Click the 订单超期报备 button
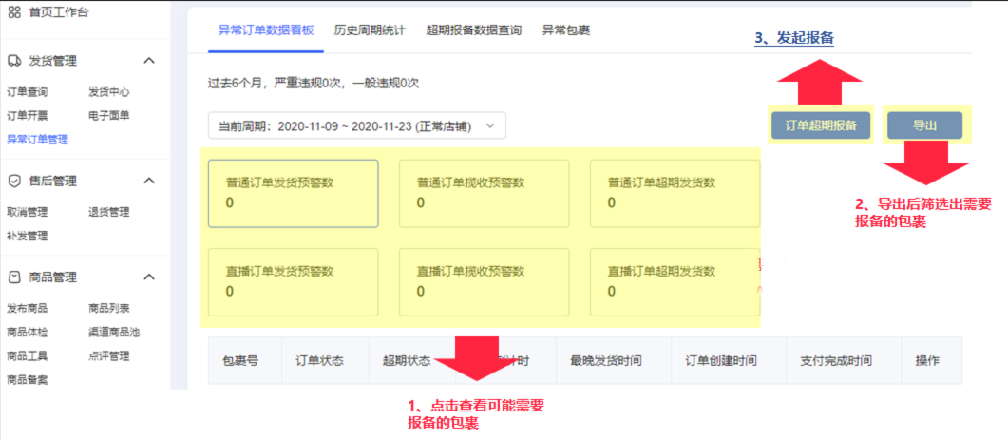The height and width of the screenshot is (440, 1008). click(x=820, y=125)
